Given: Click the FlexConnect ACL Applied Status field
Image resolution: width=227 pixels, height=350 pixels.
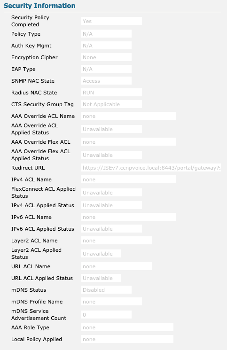Looking at the screenshot, I should pos(111,193).
